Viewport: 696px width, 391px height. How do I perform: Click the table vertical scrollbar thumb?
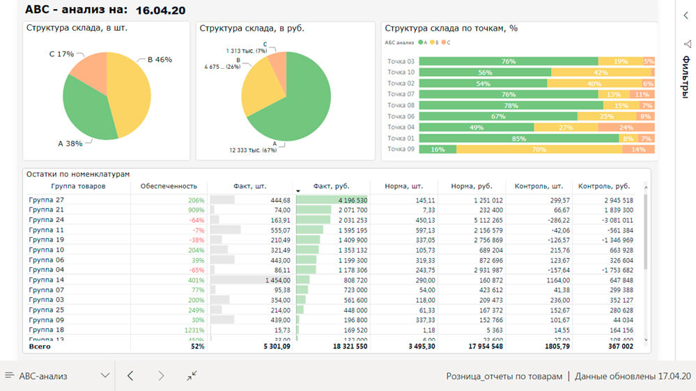(x=646, y=232)
